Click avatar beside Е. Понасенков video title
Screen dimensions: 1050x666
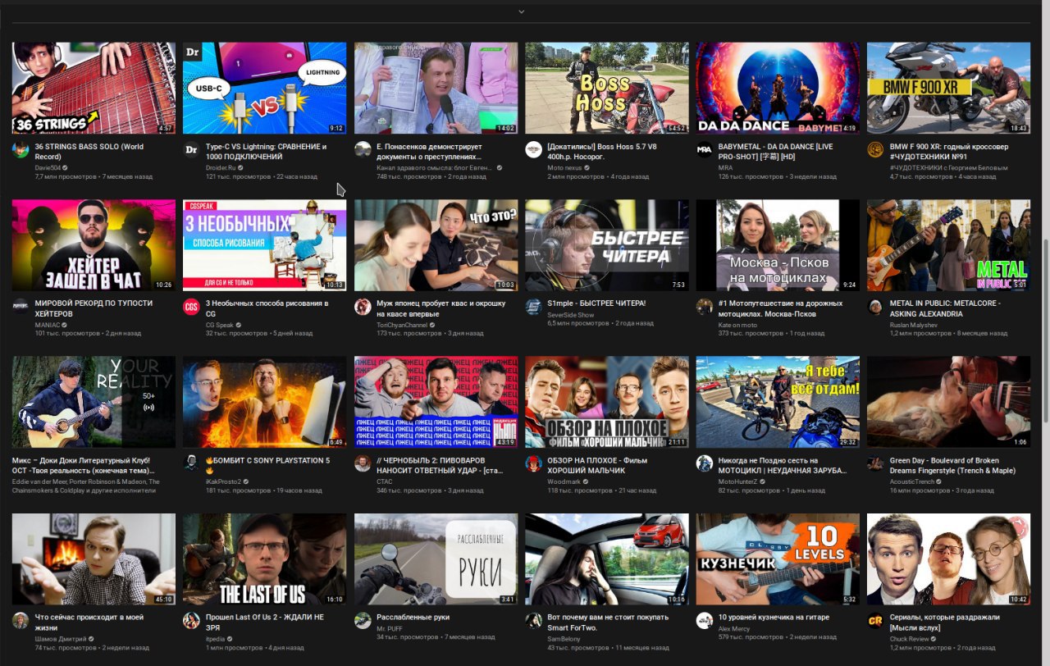[363, 150]
